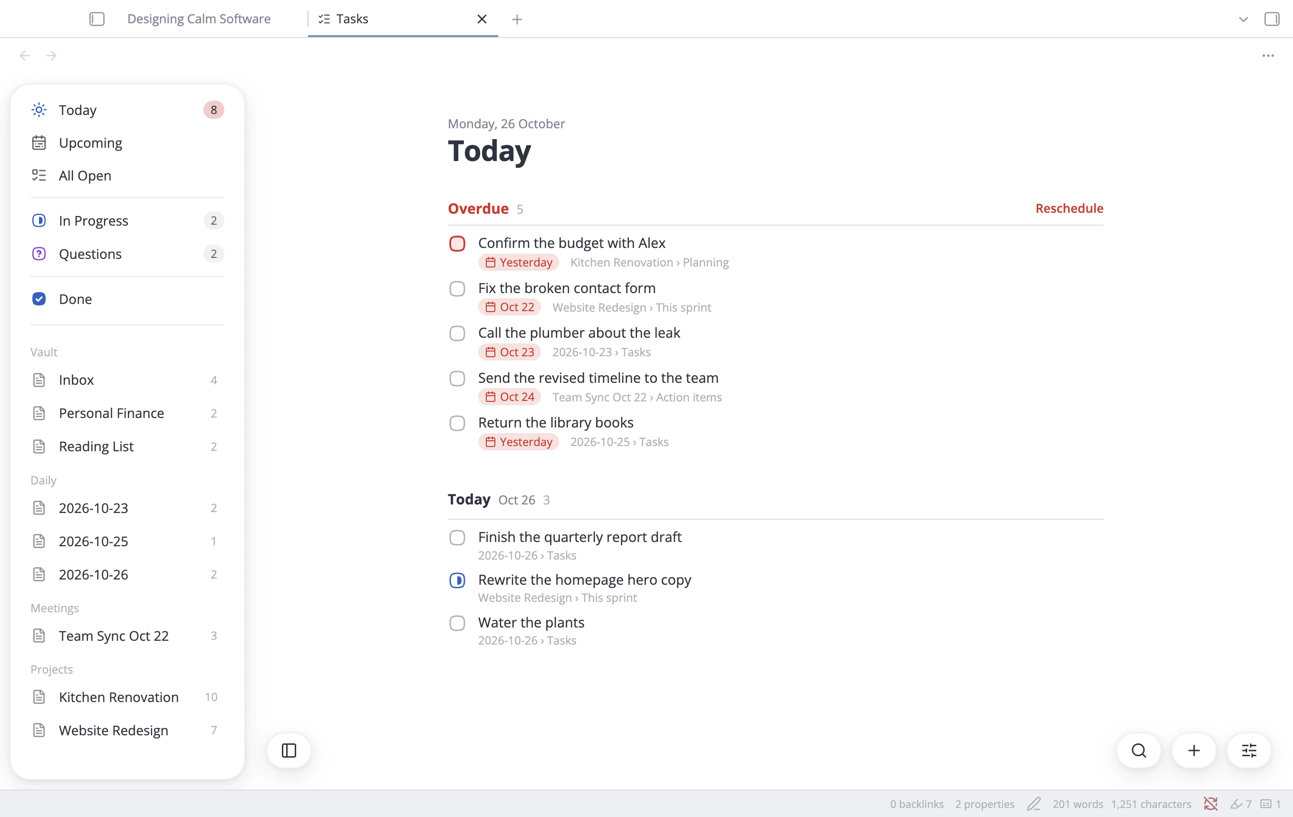Open the tab list chevron dropdown
Viewport: 1293px width, 817px height.
[1243, 19]
